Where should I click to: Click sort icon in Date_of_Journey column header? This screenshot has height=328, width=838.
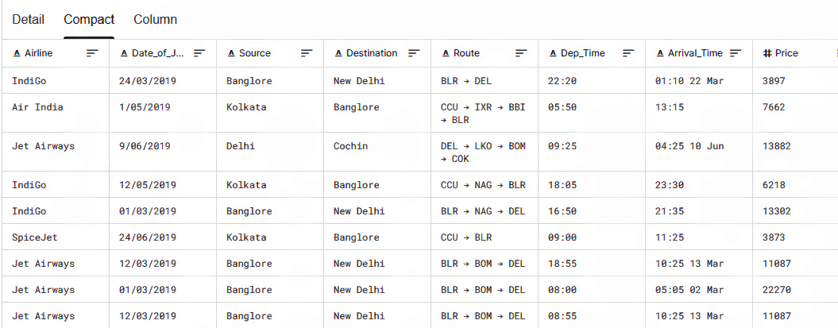click(x=199, y=53)
